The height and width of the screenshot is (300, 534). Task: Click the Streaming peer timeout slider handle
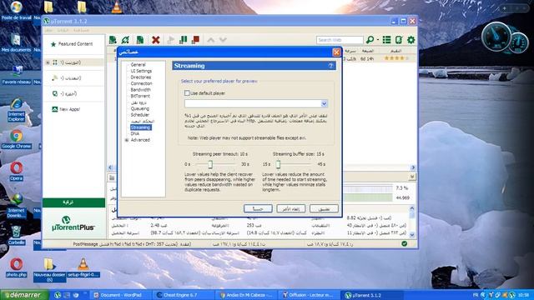click(210, 165)
